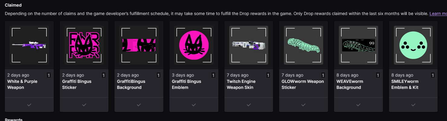Screen dimensions: 447x121
Task: Click checkmark under GLOWworm Weapon Sticker
Action: point(304,105)
